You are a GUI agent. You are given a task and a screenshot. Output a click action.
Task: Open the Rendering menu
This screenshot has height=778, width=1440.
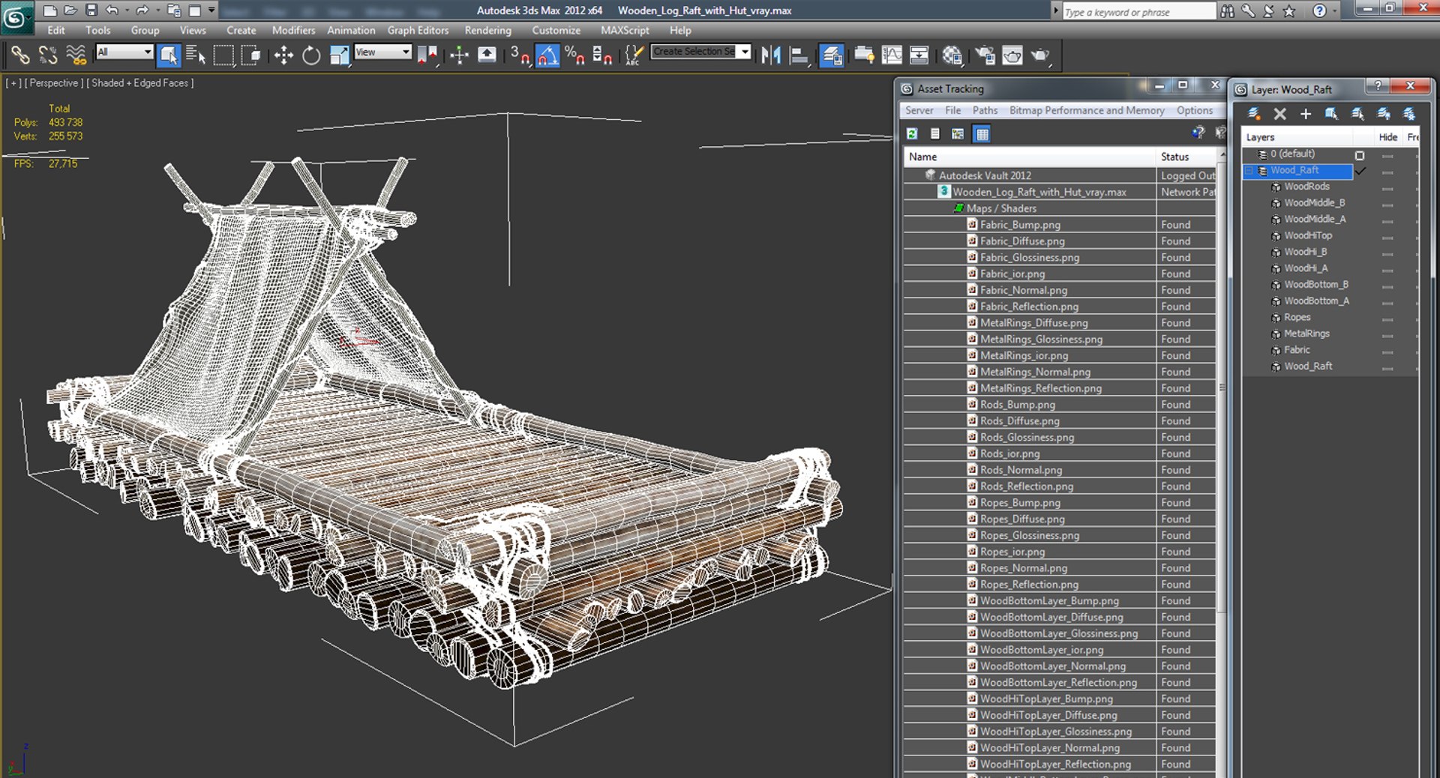(487, 31)
